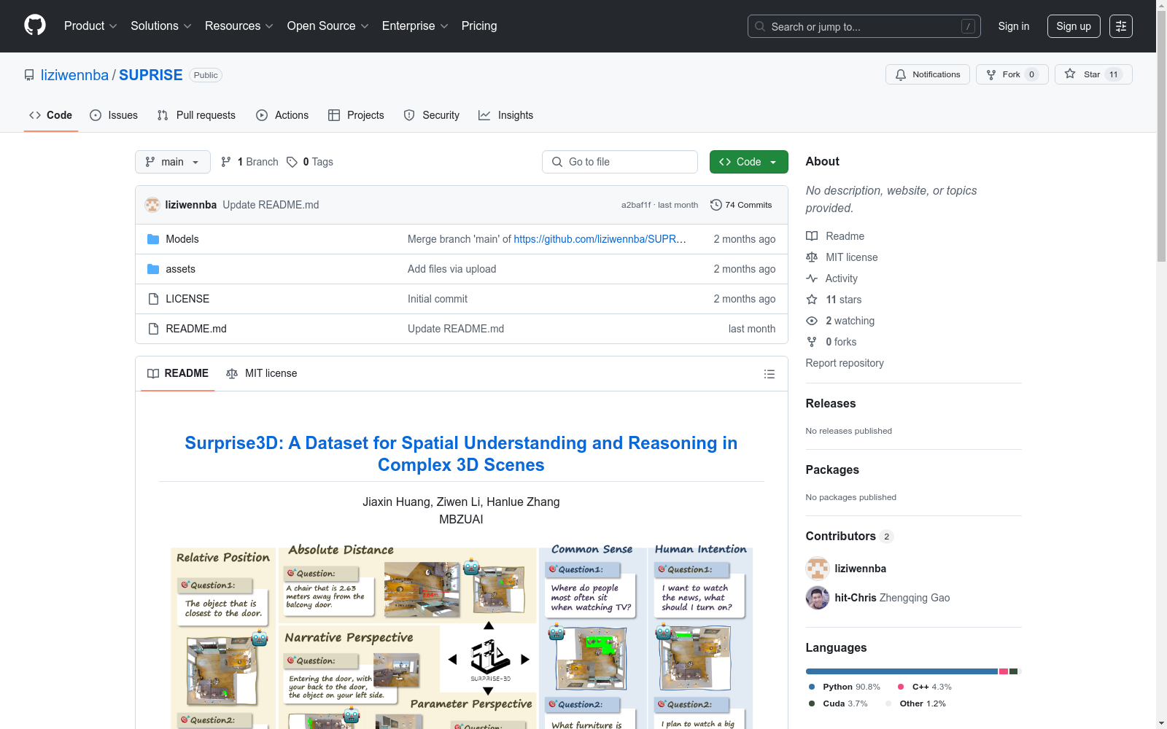This screenshot has width=1167, height=729.
Task: Click the Models folder icon
Action: click(x=153, y=239)
